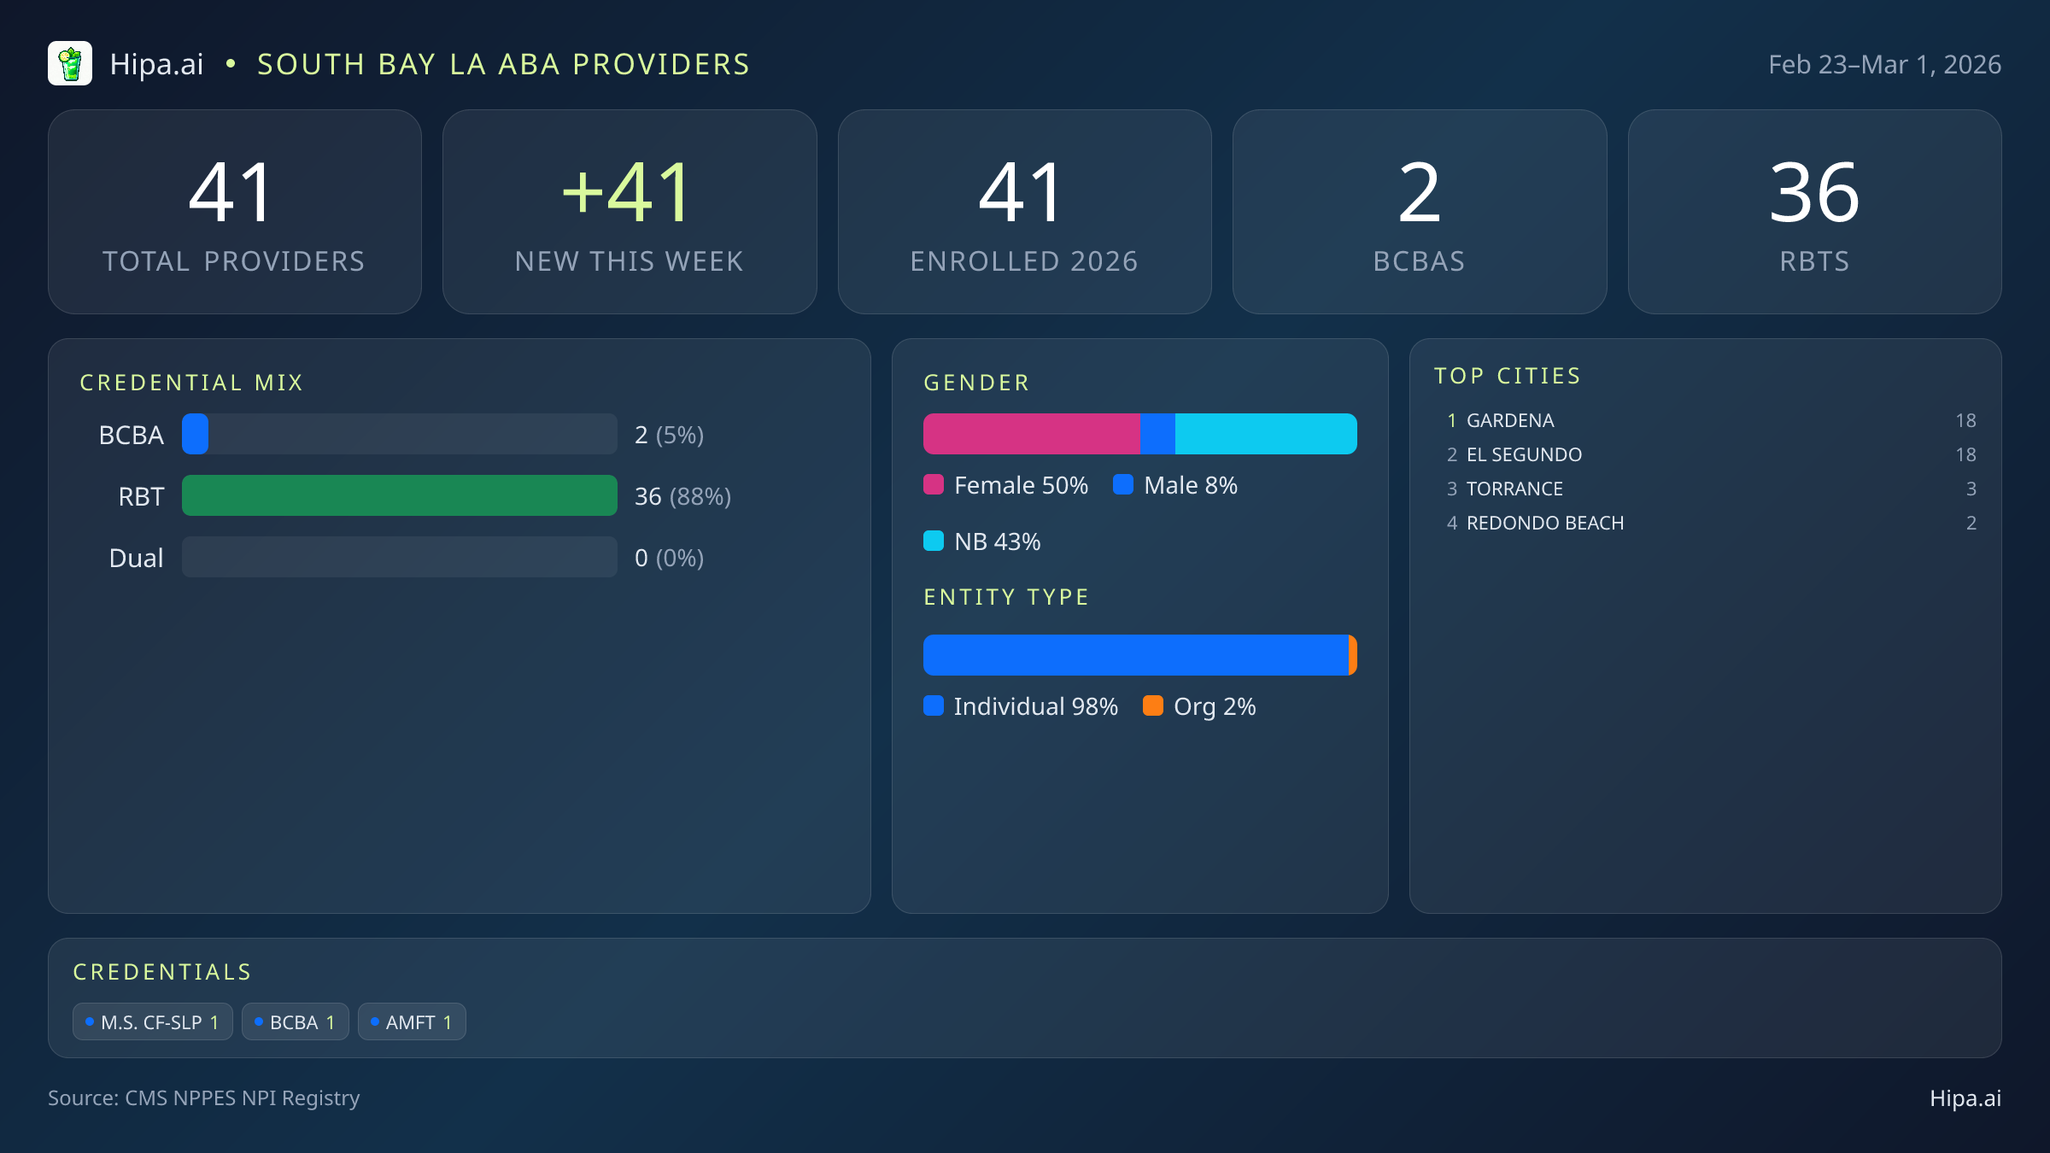2050x1153 pixels.
Task: Select the Female legend swatch in Gender chart
Action: pos(934,485)
